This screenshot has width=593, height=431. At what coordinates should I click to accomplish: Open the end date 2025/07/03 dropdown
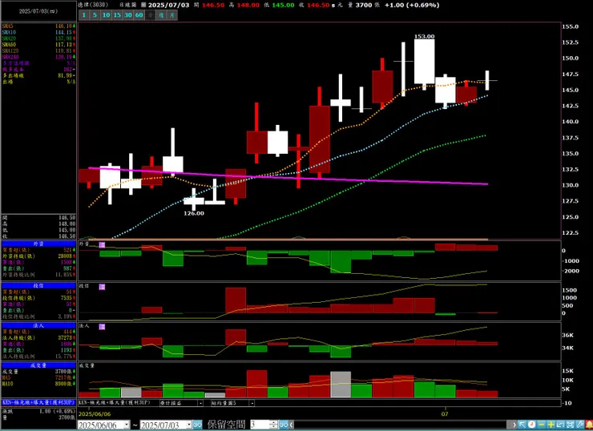[188, 425]
